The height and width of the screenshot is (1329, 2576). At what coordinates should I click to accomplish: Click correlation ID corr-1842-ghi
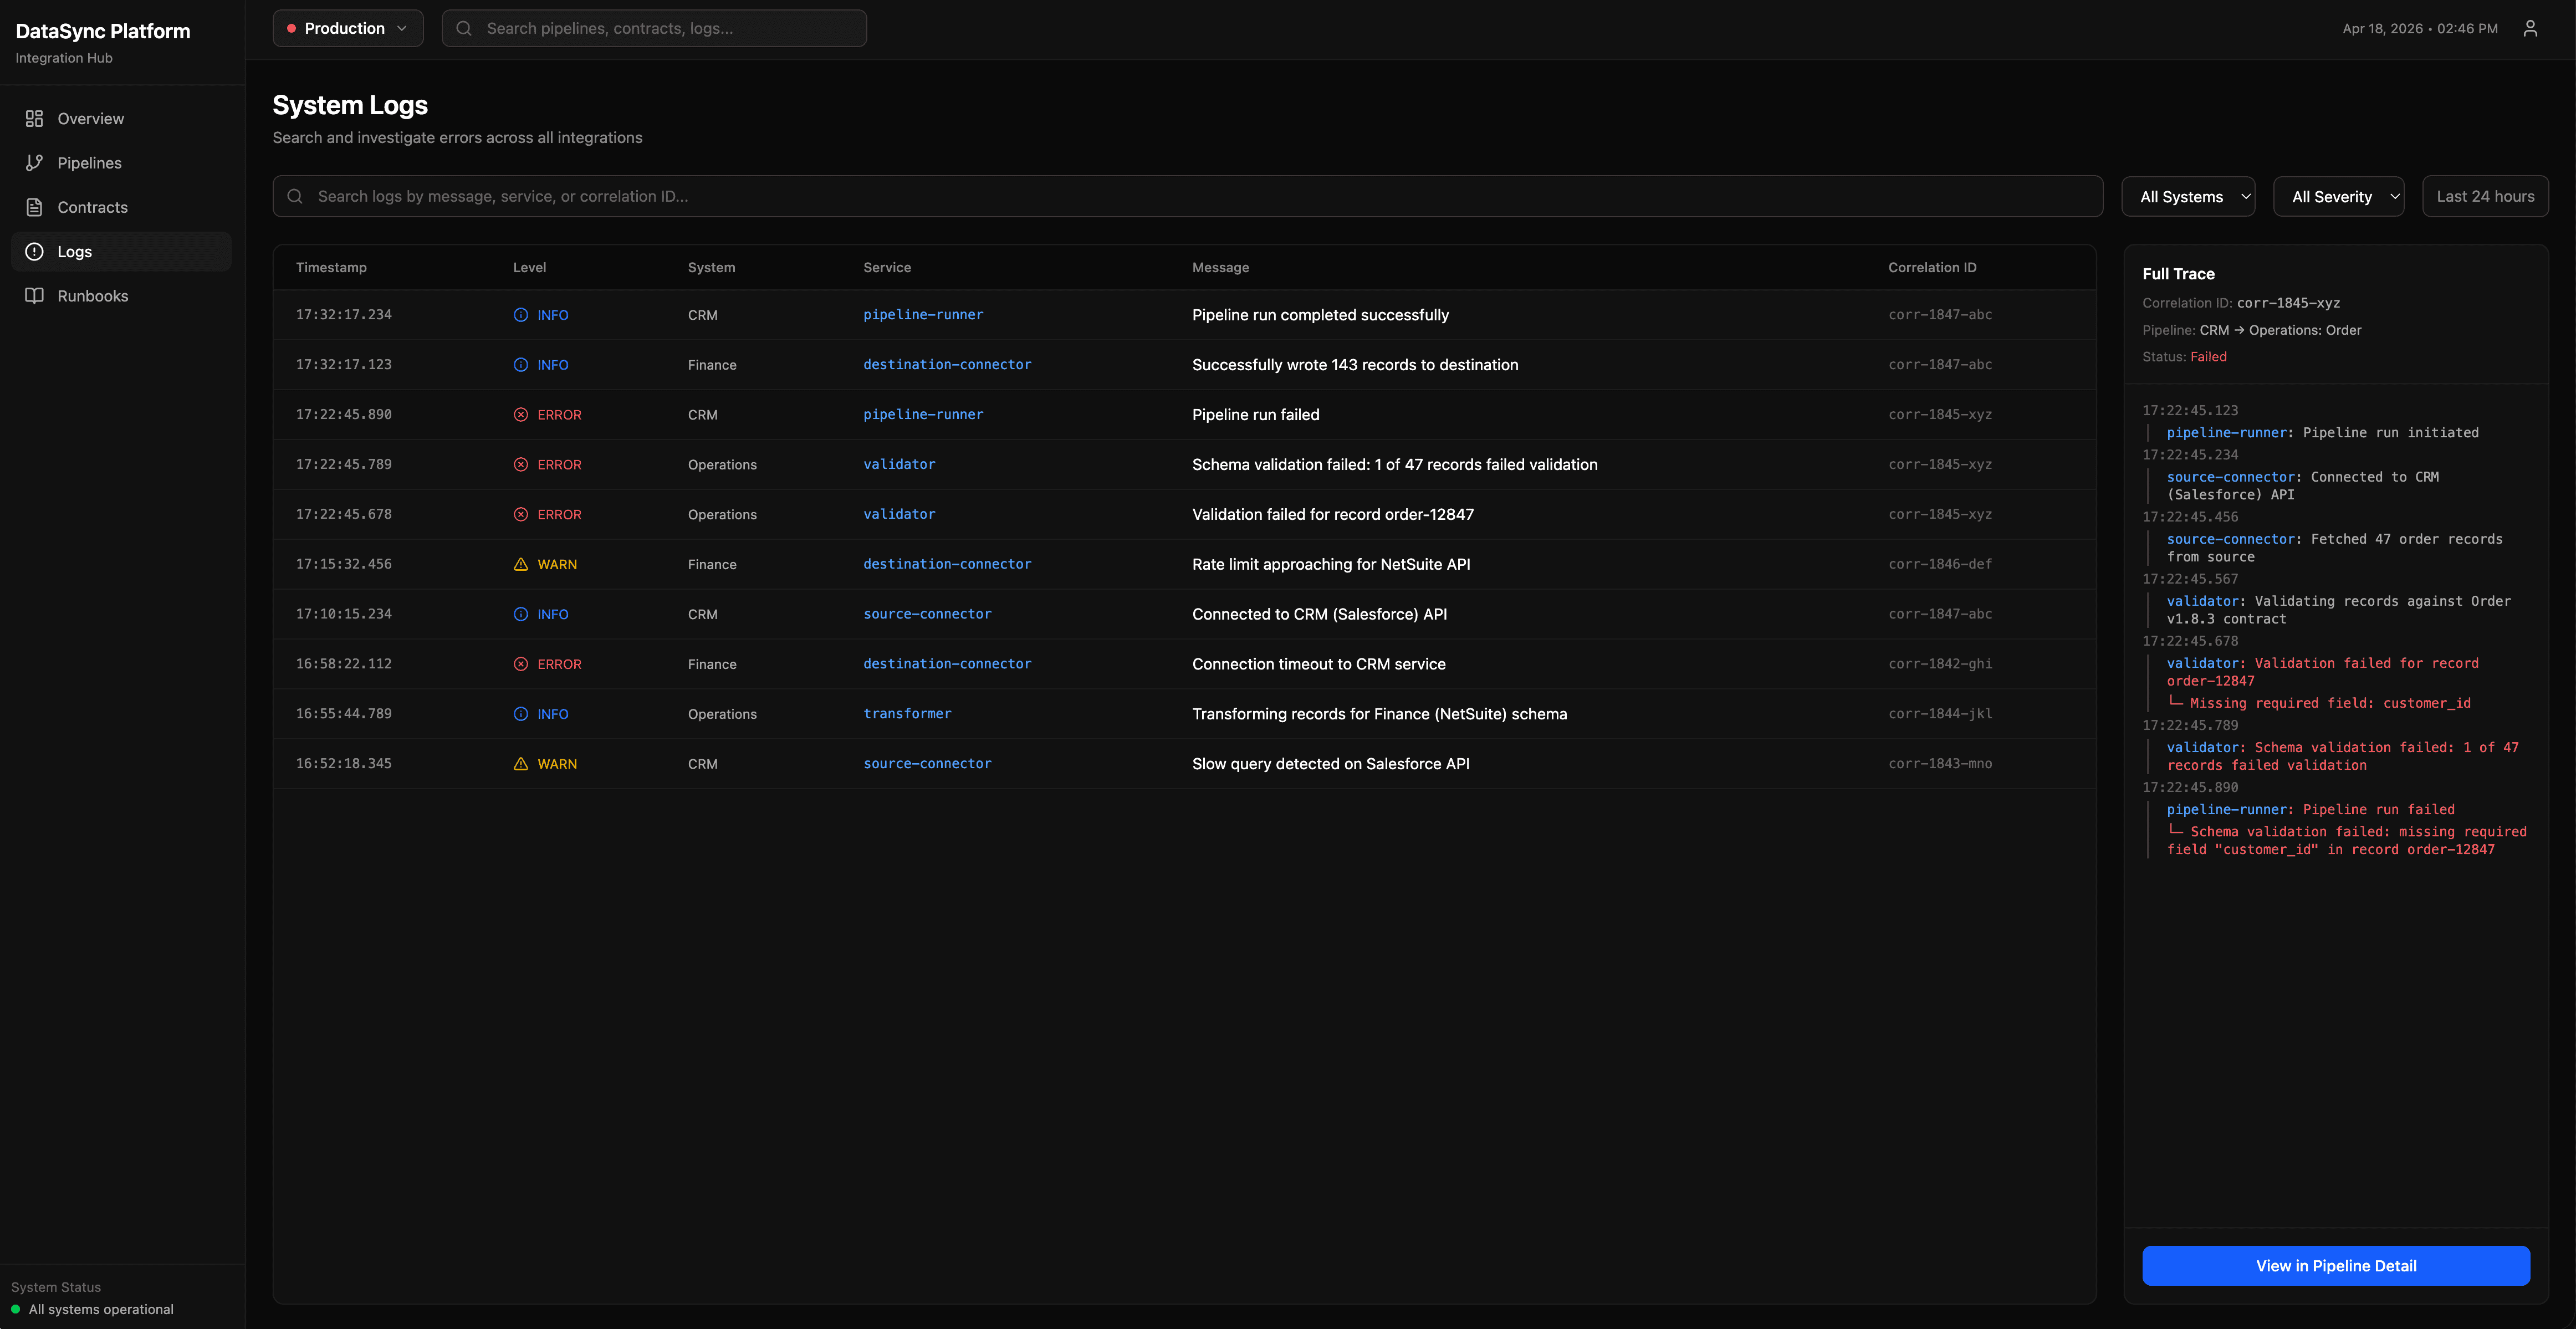(x=1940, y=664)
